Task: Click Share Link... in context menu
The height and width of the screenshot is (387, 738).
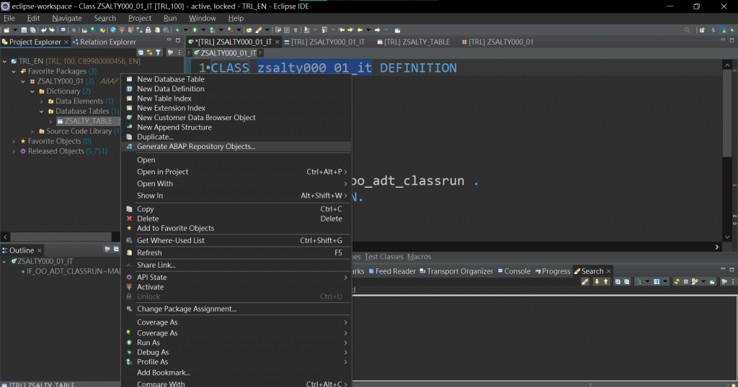Action: 236,265
